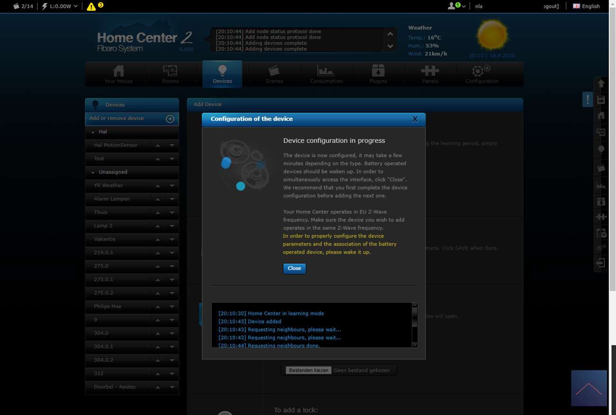This screenshot has width=616, height=415.
Task: Click the logout icon at bottom of right sidebar
Action: tap(601, 263)
